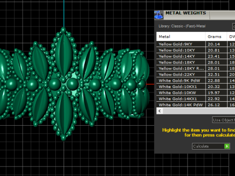Click the 22.88 grams value
Image resolution: width=235 pixels, height=176 pixels.
click(x=213, y=81)
